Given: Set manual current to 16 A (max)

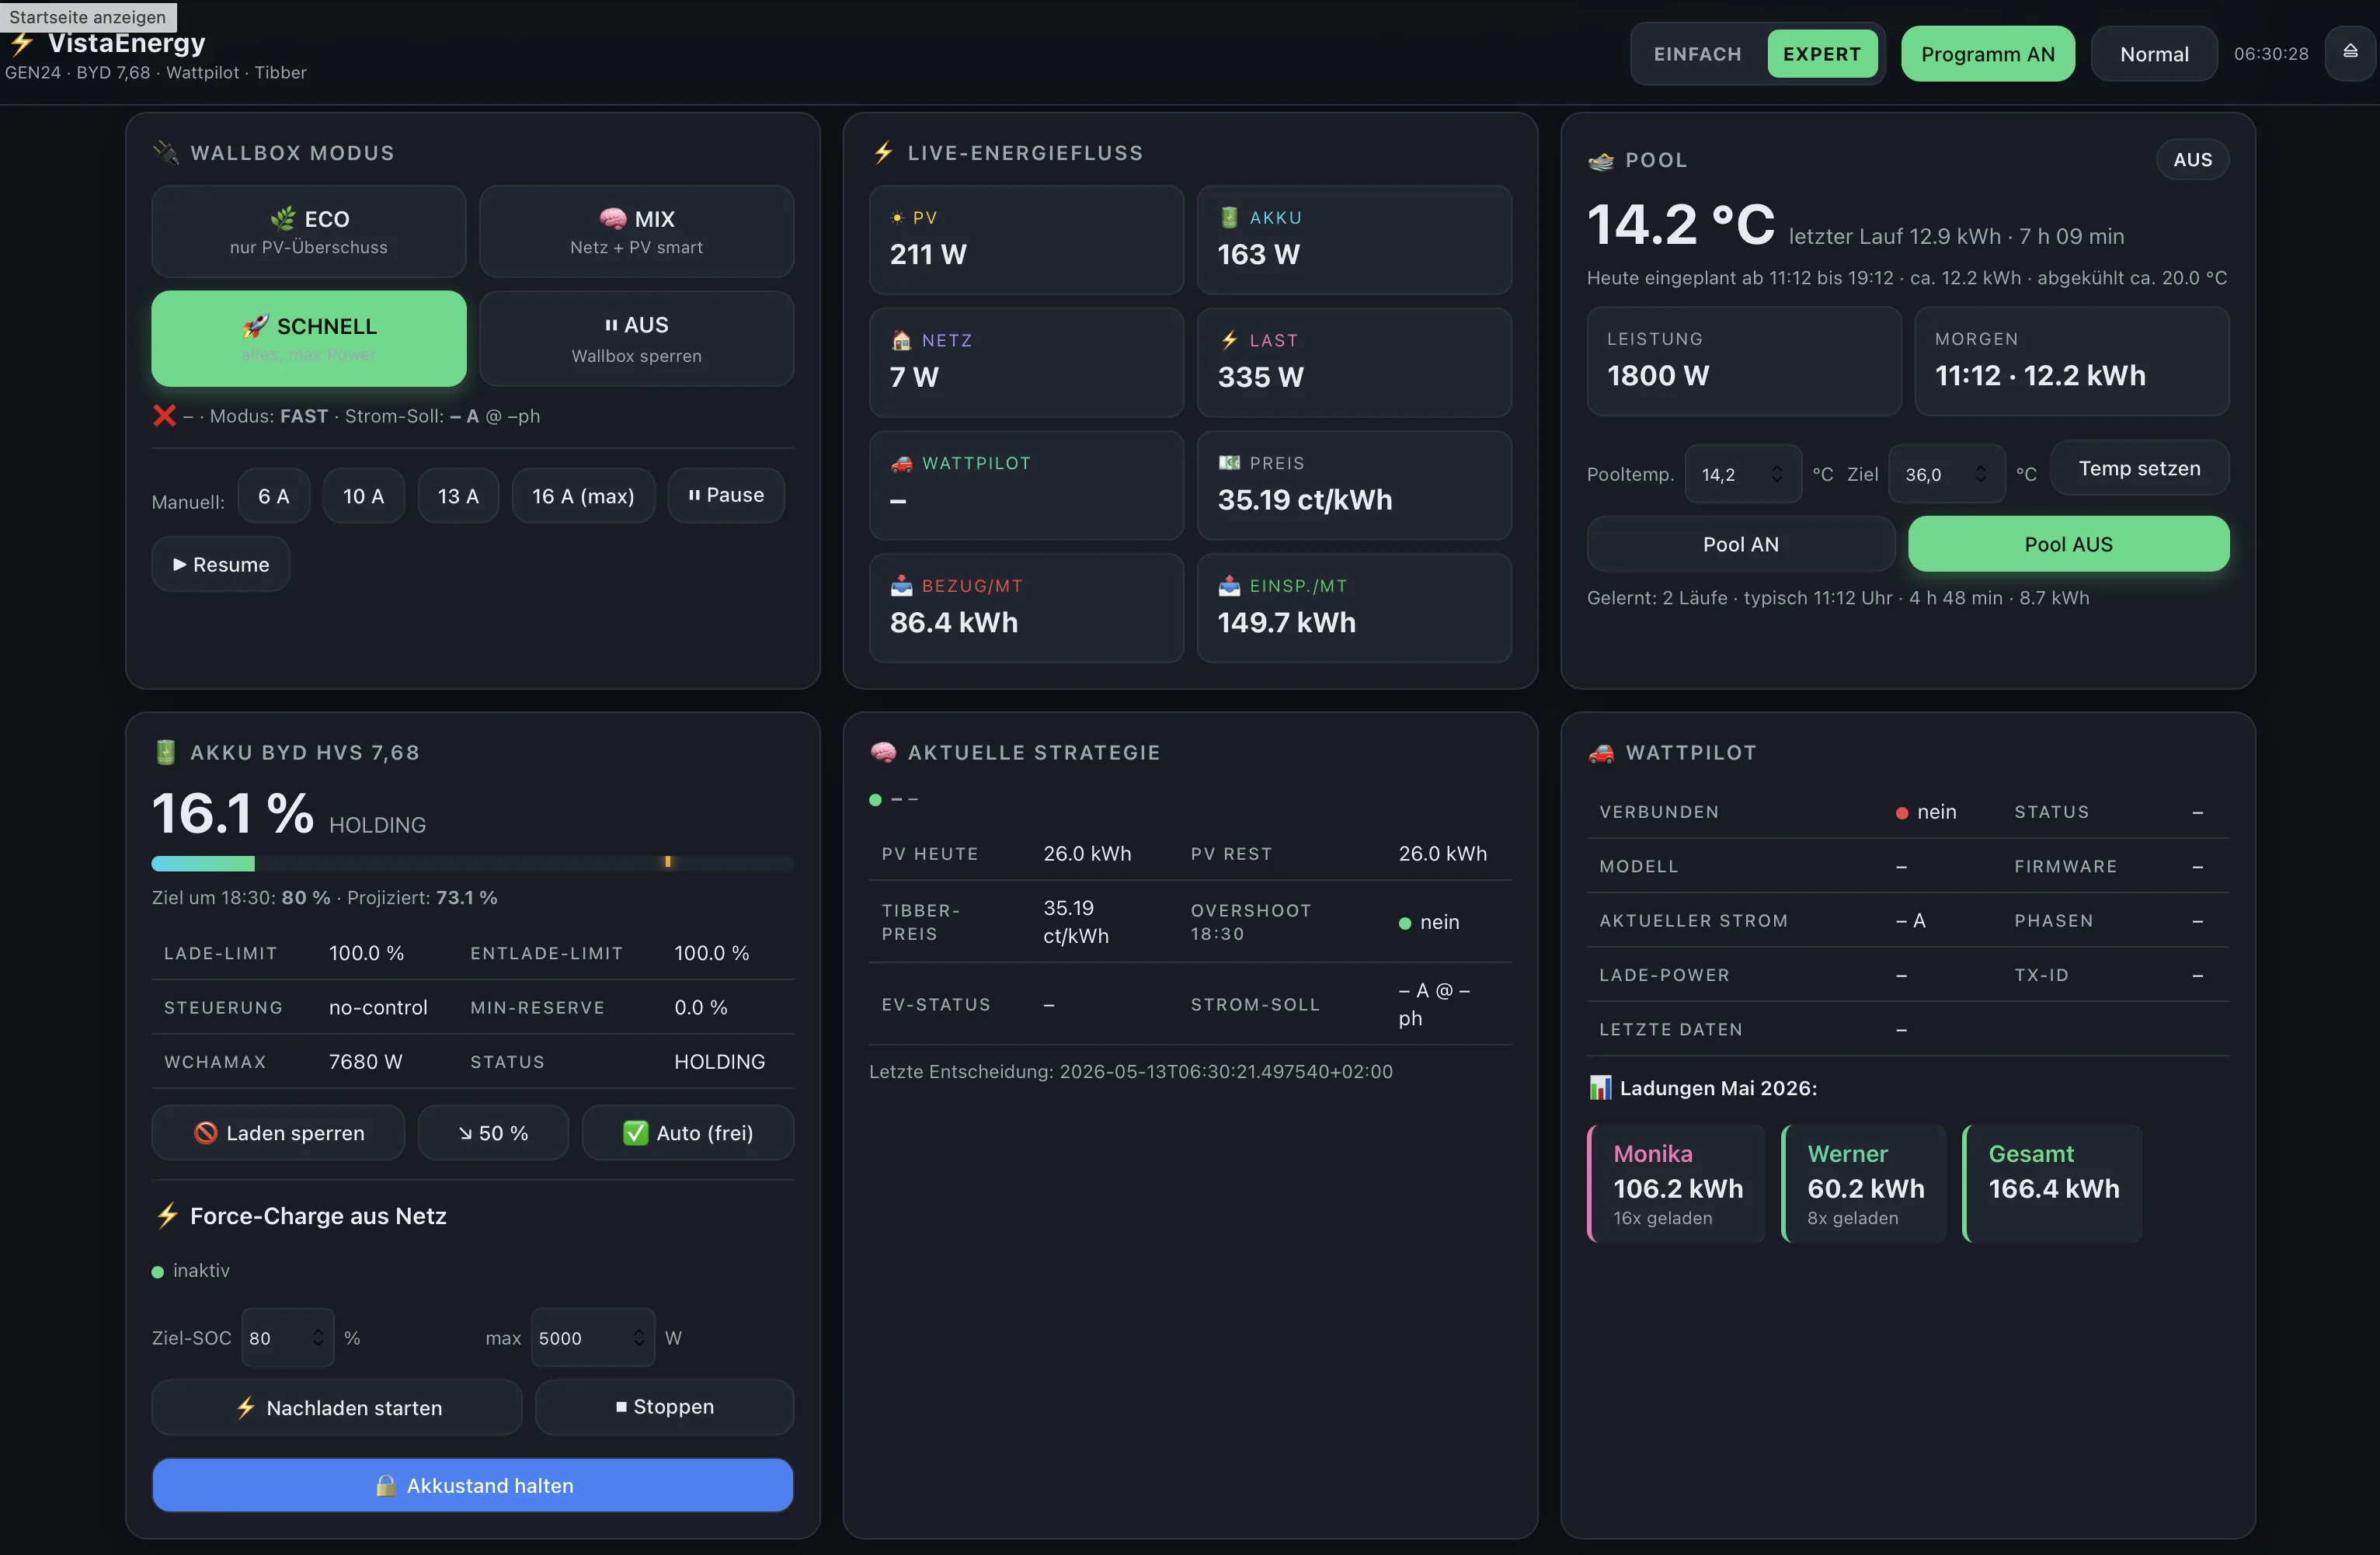Looking at the screenshot, I should (x=583, y=495).
